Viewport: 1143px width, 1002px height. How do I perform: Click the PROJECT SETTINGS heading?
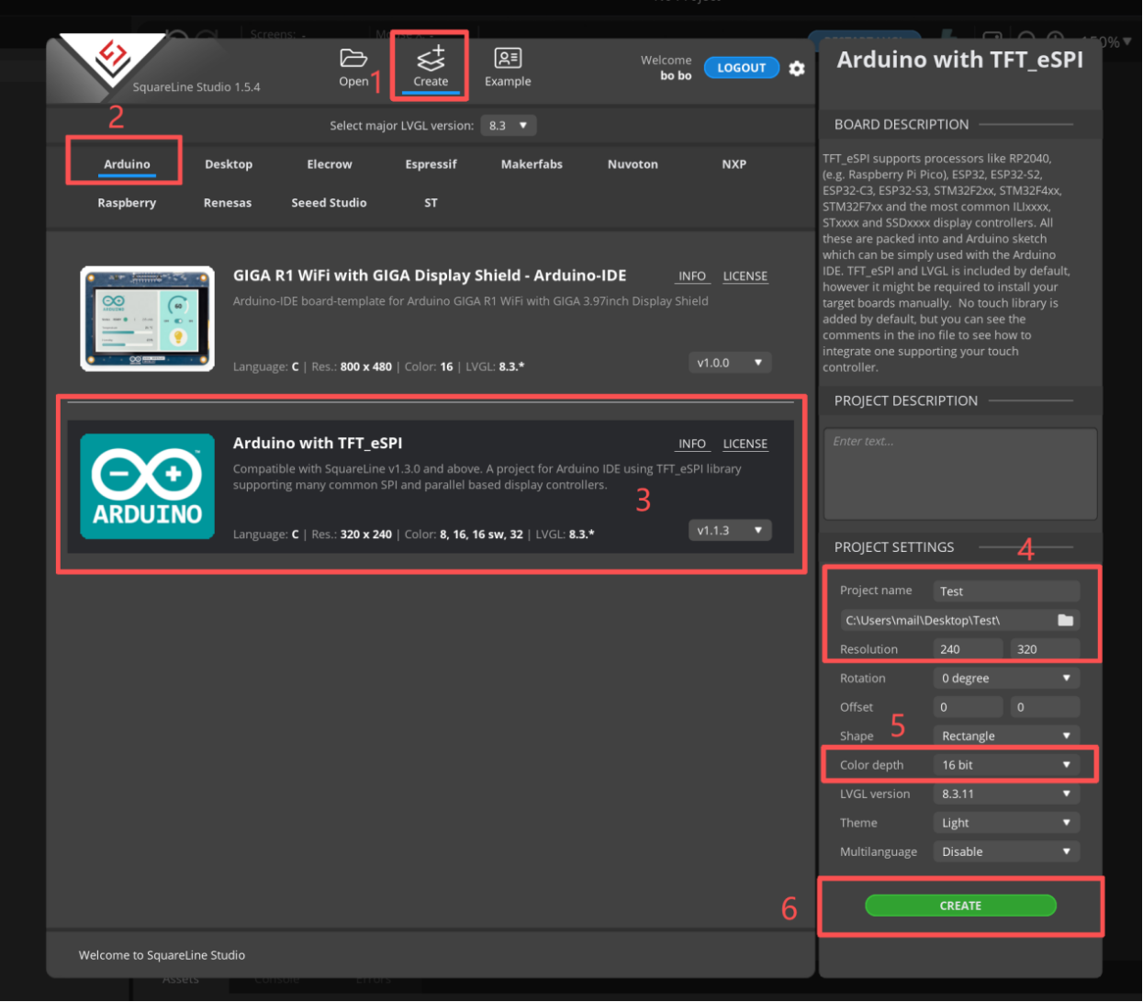pyautogui.click(x=894, y=547)
